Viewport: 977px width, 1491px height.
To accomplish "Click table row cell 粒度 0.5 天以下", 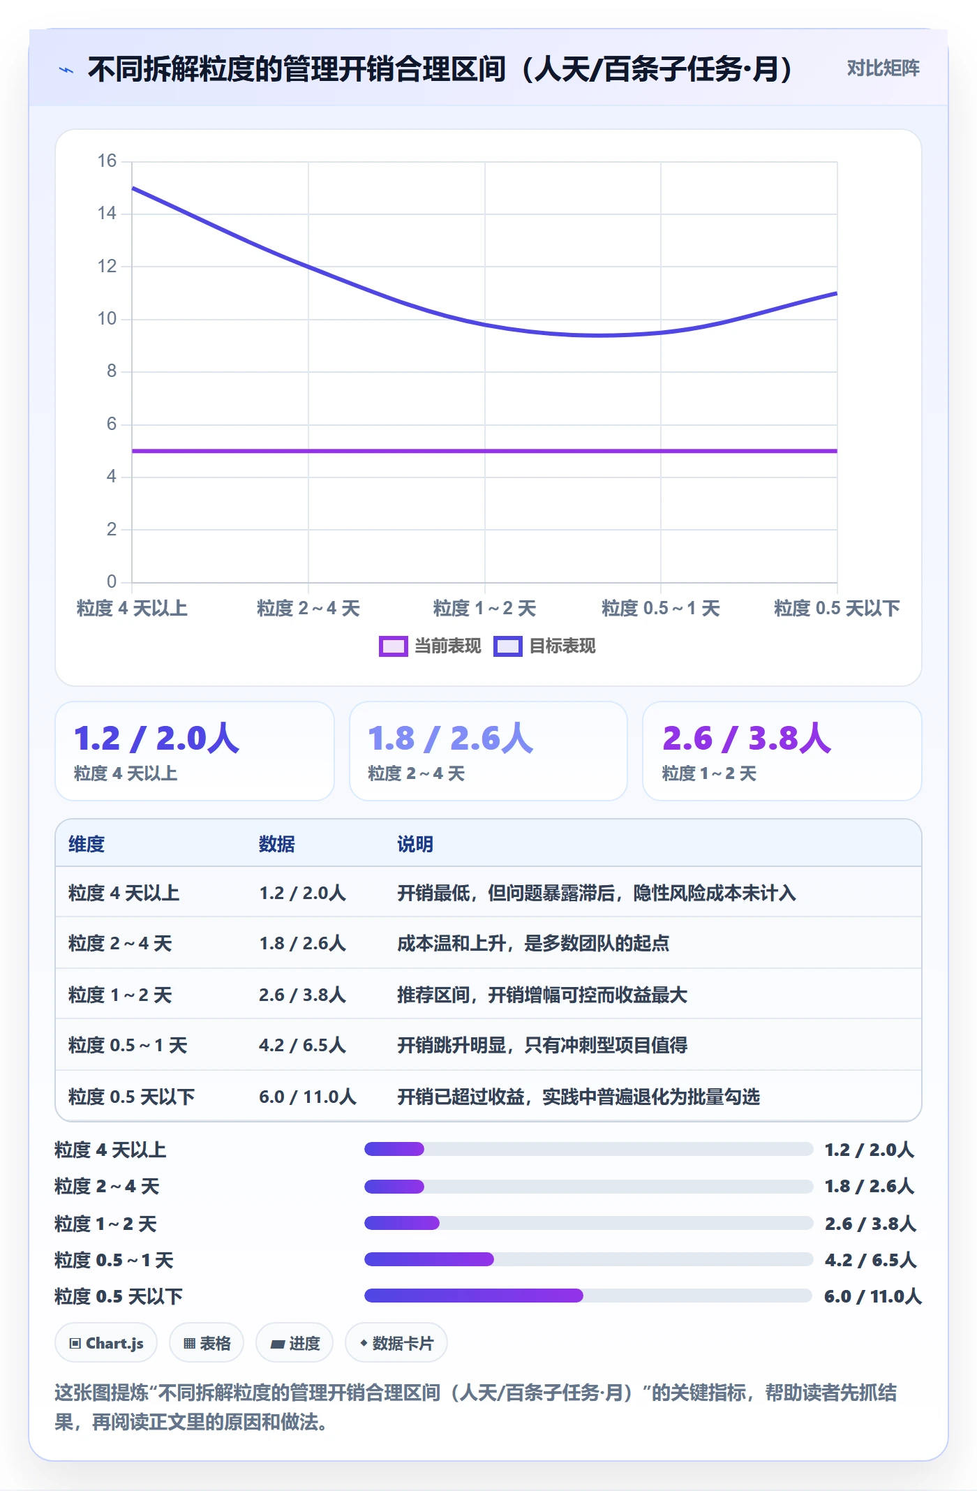I will (132, 1097).
